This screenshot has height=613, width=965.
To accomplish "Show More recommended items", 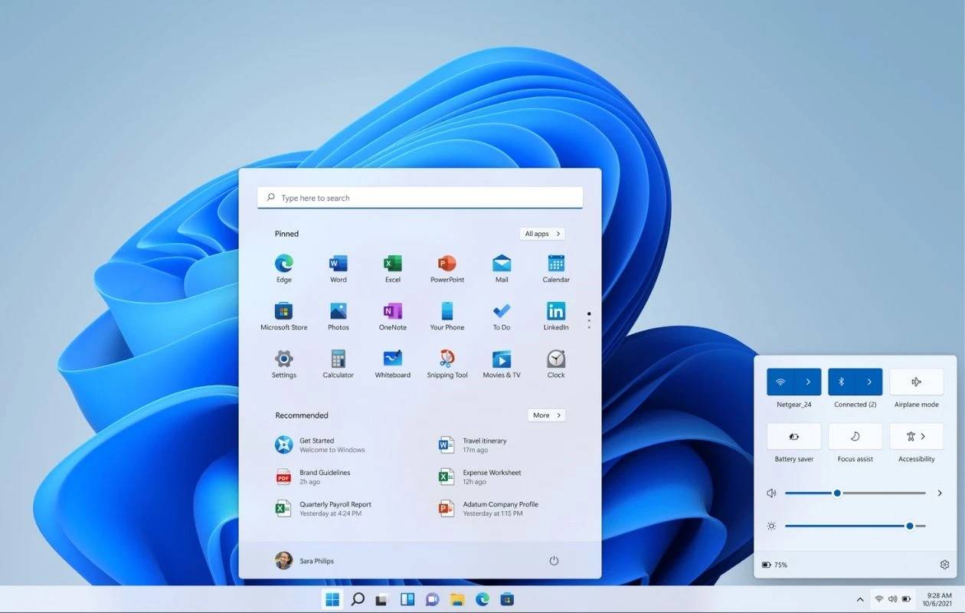I will point(546,415).
